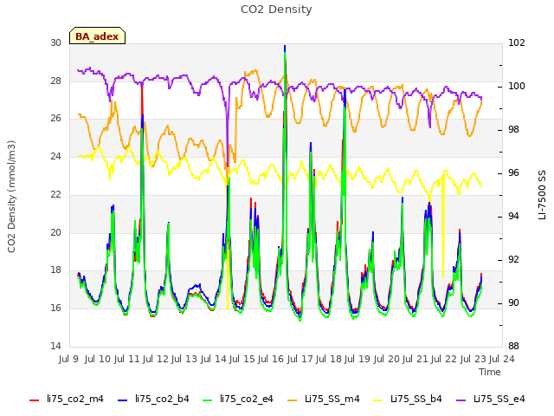Click the blue li75_co2_b4 legend swatch
The width and height of the screenshot is (554, 416).
click(x=122, y=400)
